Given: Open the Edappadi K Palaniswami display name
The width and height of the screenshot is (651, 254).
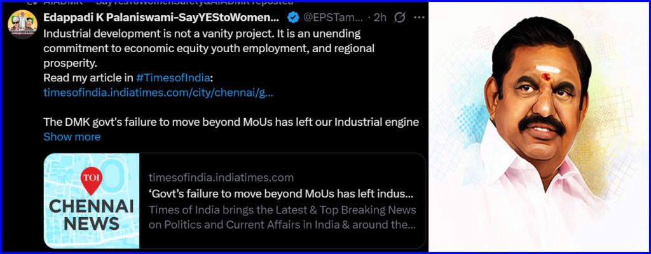Looking at the screenshot, I should 161,17.
